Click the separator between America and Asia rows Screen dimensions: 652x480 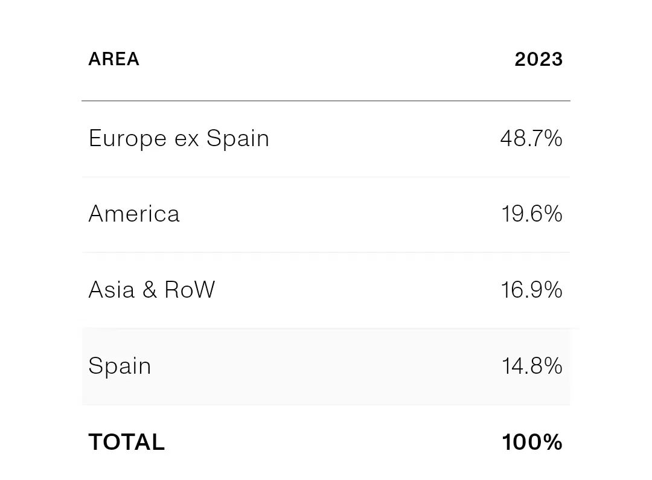click(x=326, y=252)
